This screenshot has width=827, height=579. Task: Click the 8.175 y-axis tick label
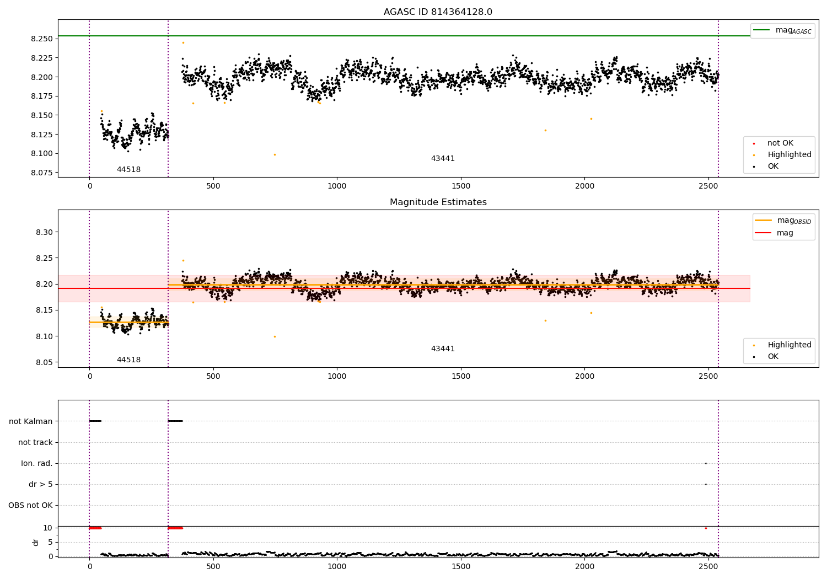coord(42,96)
